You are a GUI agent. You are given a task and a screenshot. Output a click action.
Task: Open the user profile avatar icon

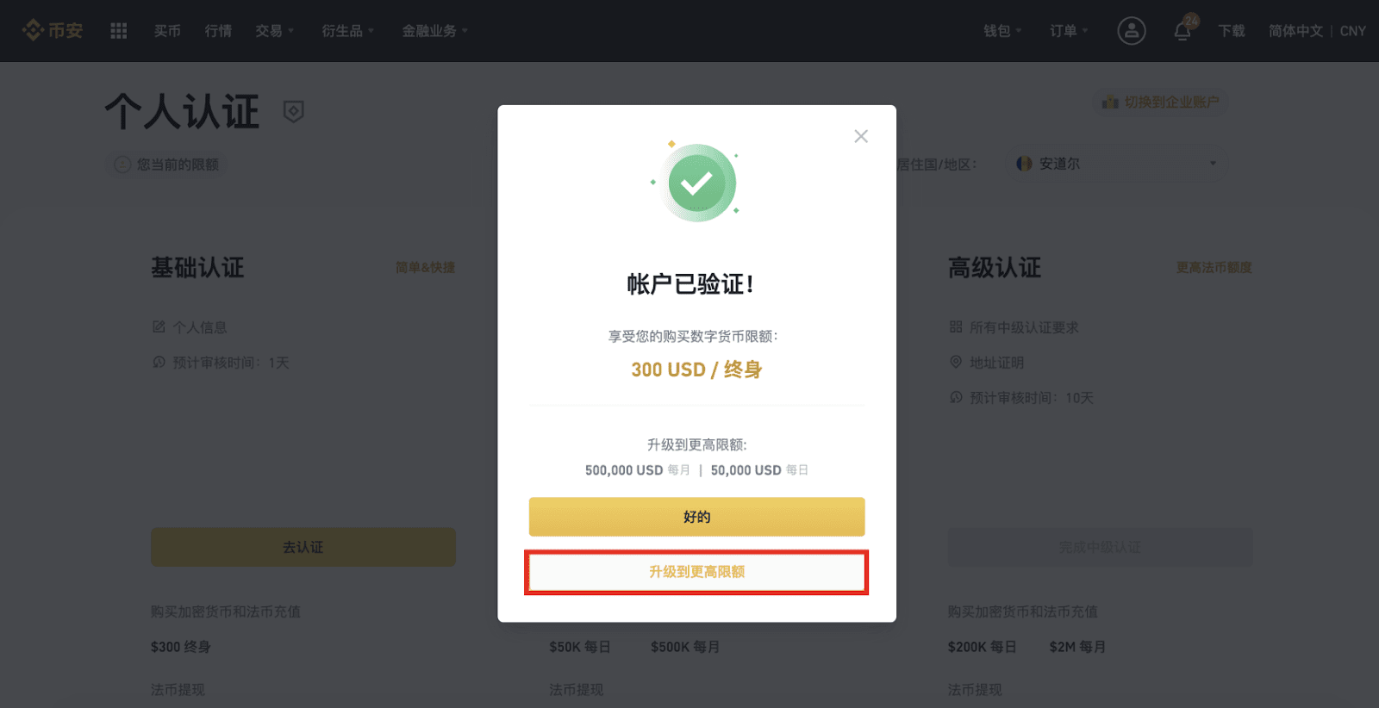pos(1132,31)
